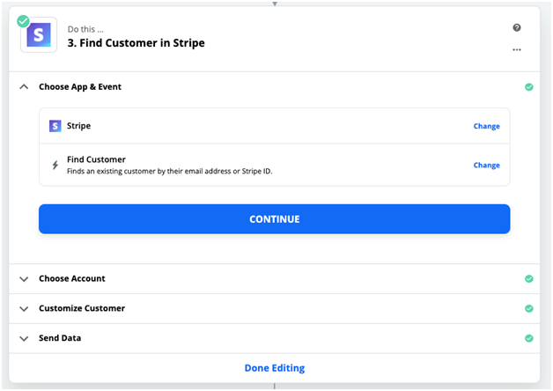The width and height of the screenshot is (553, 391).
Task: Click the green step-complete badge on logo
Action: [23, 21]
